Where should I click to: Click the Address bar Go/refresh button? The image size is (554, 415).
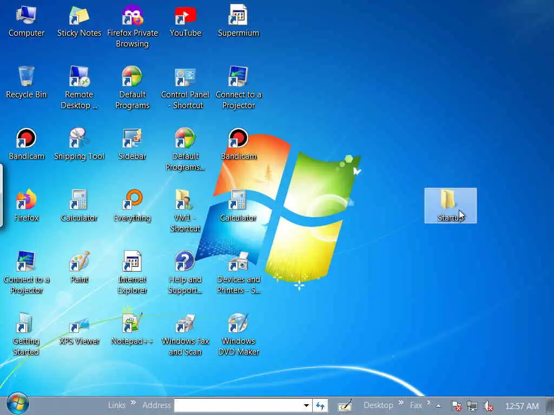coord(320,405)
